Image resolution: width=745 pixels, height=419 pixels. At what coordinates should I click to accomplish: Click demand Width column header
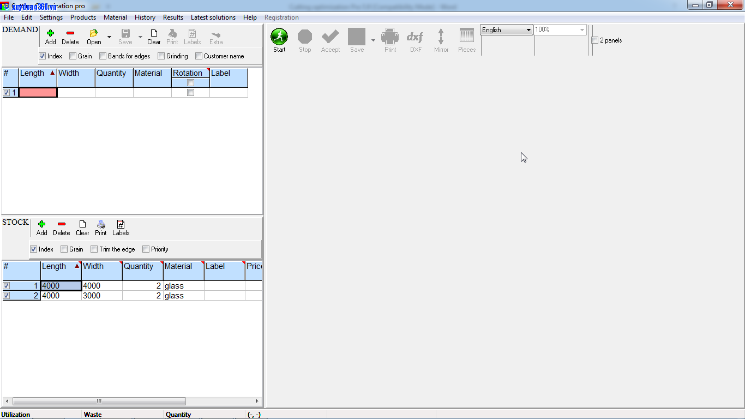point(76,77)
